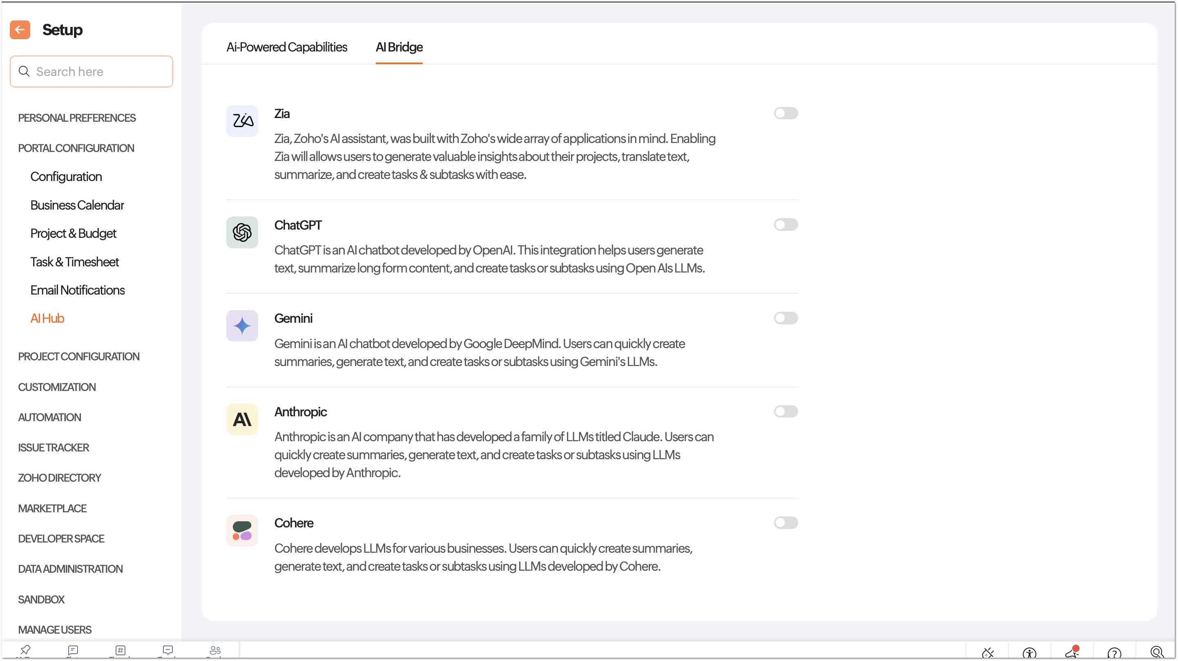Open the Business Calendar settings link
The image size is (1178, 661).
pyautogui.click(x=77, y=205)
